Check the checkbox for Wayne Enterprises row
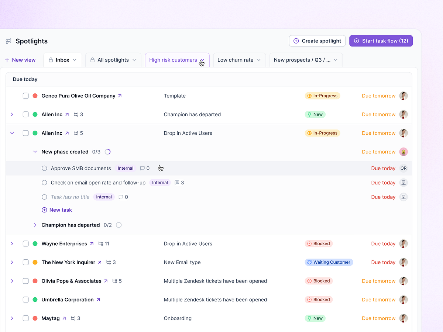443x332 pixels. (x=25, y=243)
